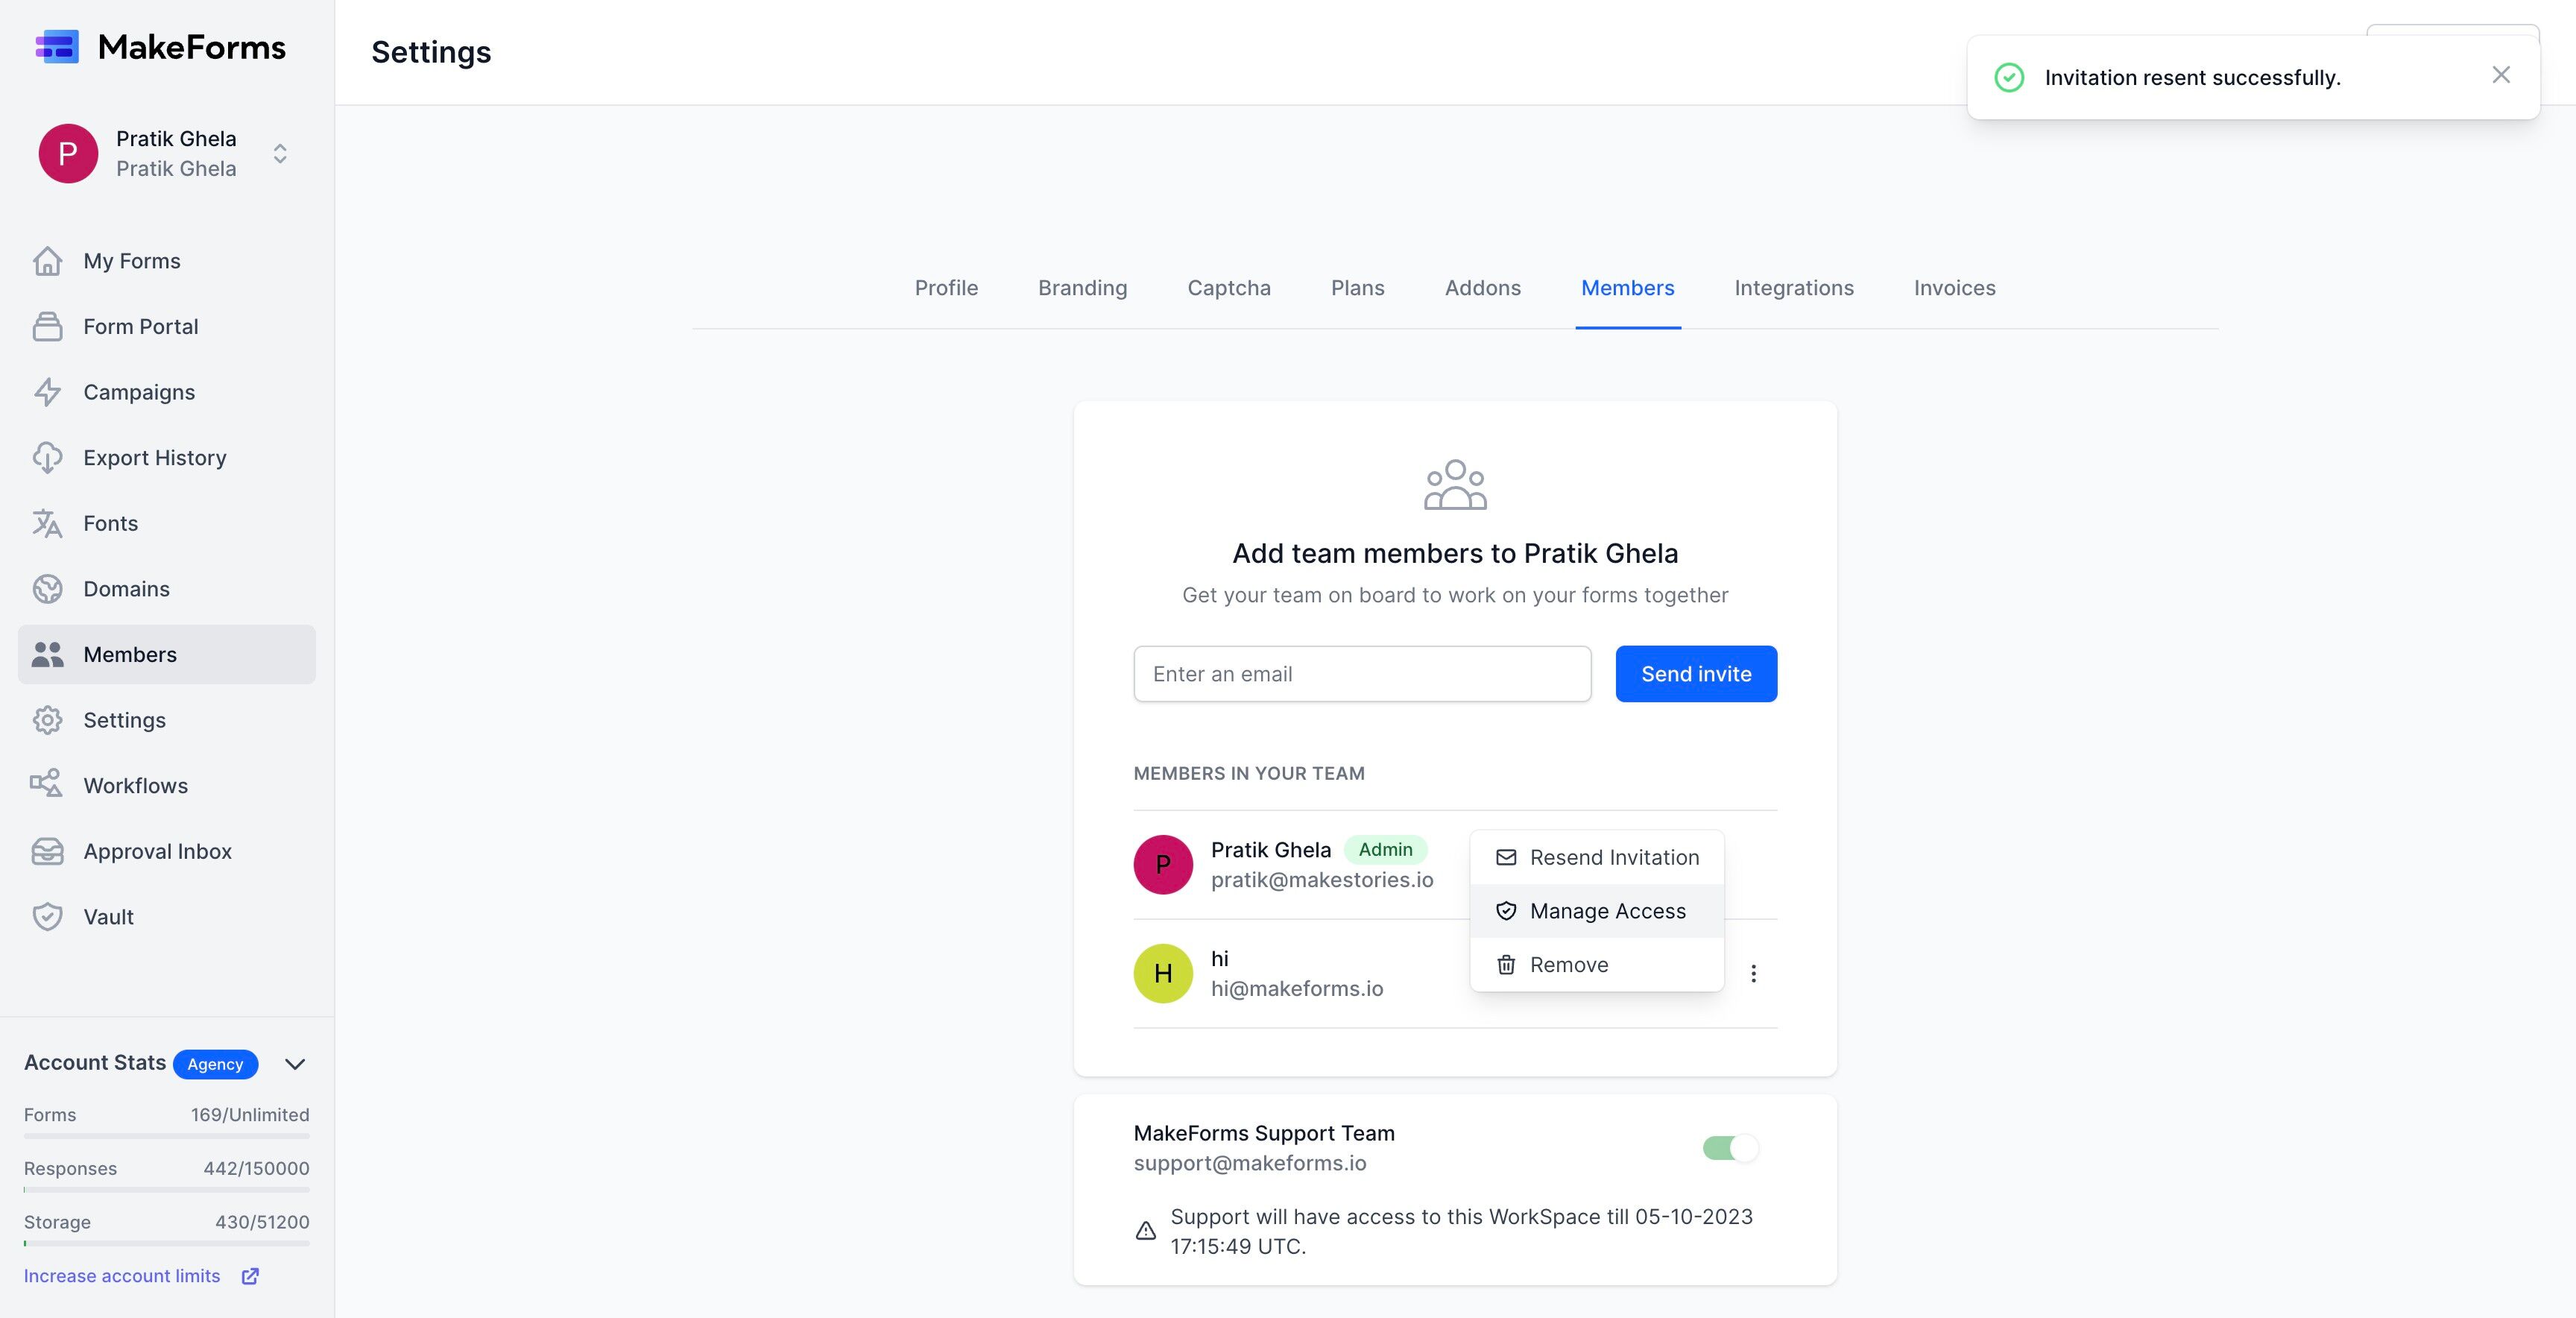Screen dimensions: 2576x1318
Task: Click the Settings page title
Action: pos(431,52)
